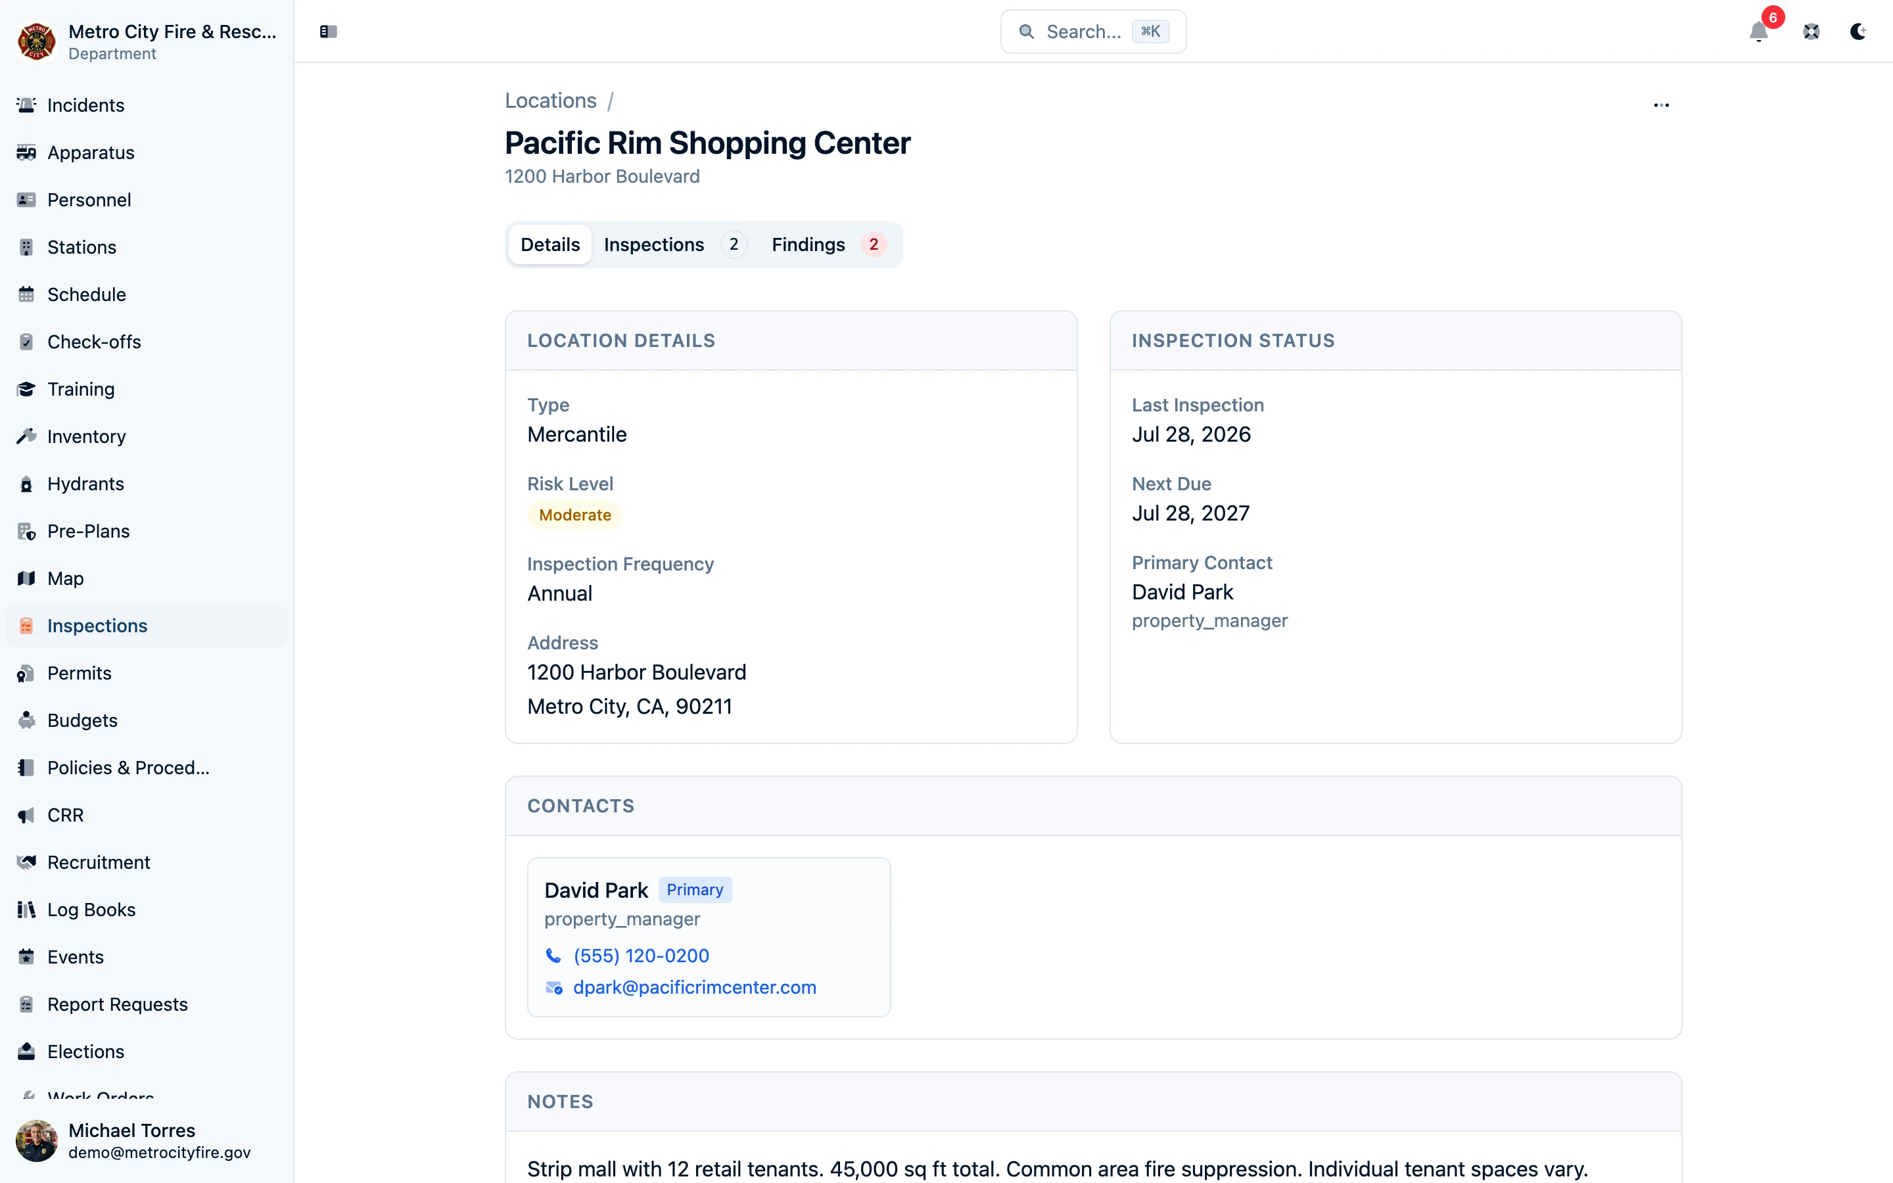Image resolution: width=1893 pixels, height=1183 pixels.
Task: Click the Moderate risk level badge
Action: [575, 515]
